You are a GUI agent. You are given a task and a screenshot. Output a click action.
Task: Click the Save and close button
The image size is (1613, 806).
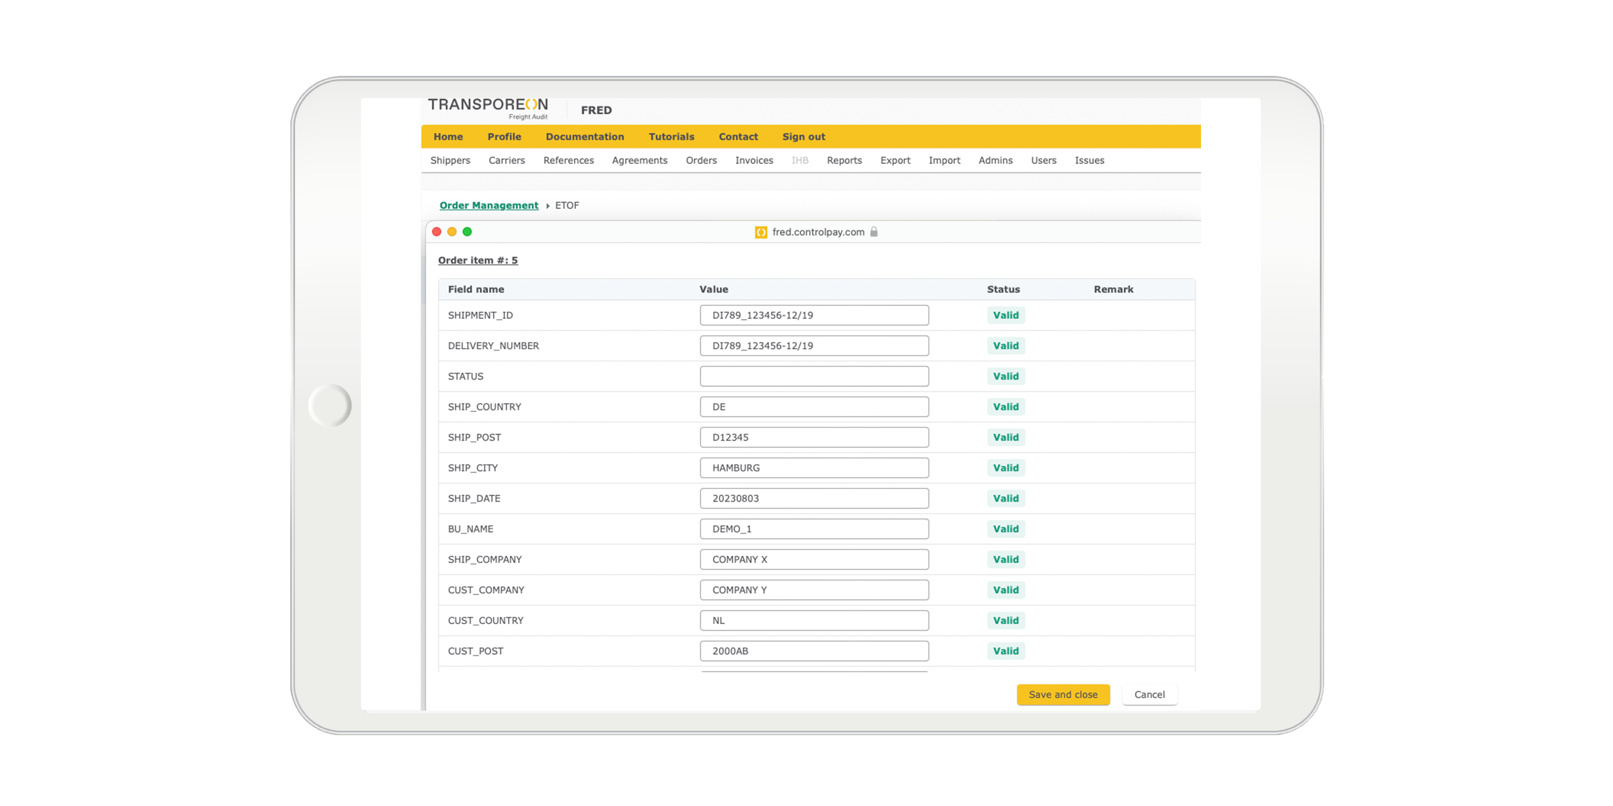1063,695
